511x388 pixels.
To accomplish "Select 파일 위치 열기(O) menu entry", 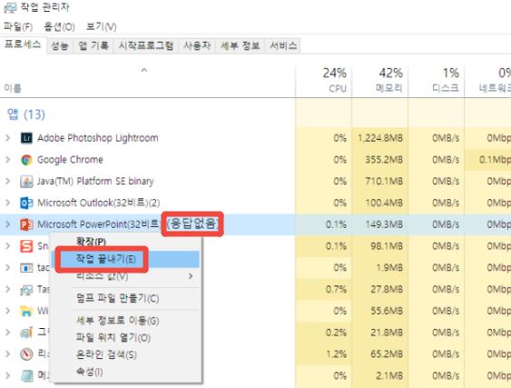I will [x=126, y=338].
